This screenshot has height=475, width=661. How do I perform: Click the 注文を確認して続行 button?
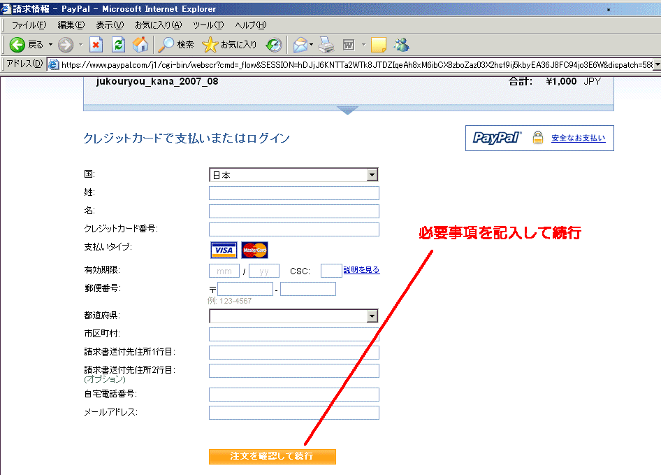273,456
